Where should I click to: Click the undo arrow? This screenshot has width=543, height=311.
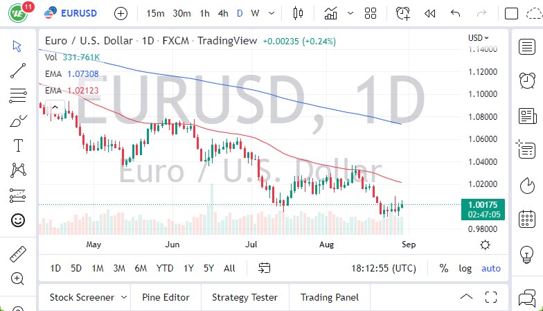455,13
